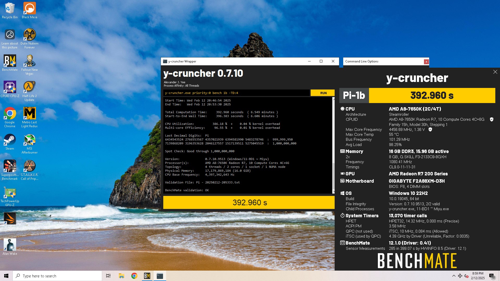Click the Max Core Frequency shield icon

(x=430, y=129)
